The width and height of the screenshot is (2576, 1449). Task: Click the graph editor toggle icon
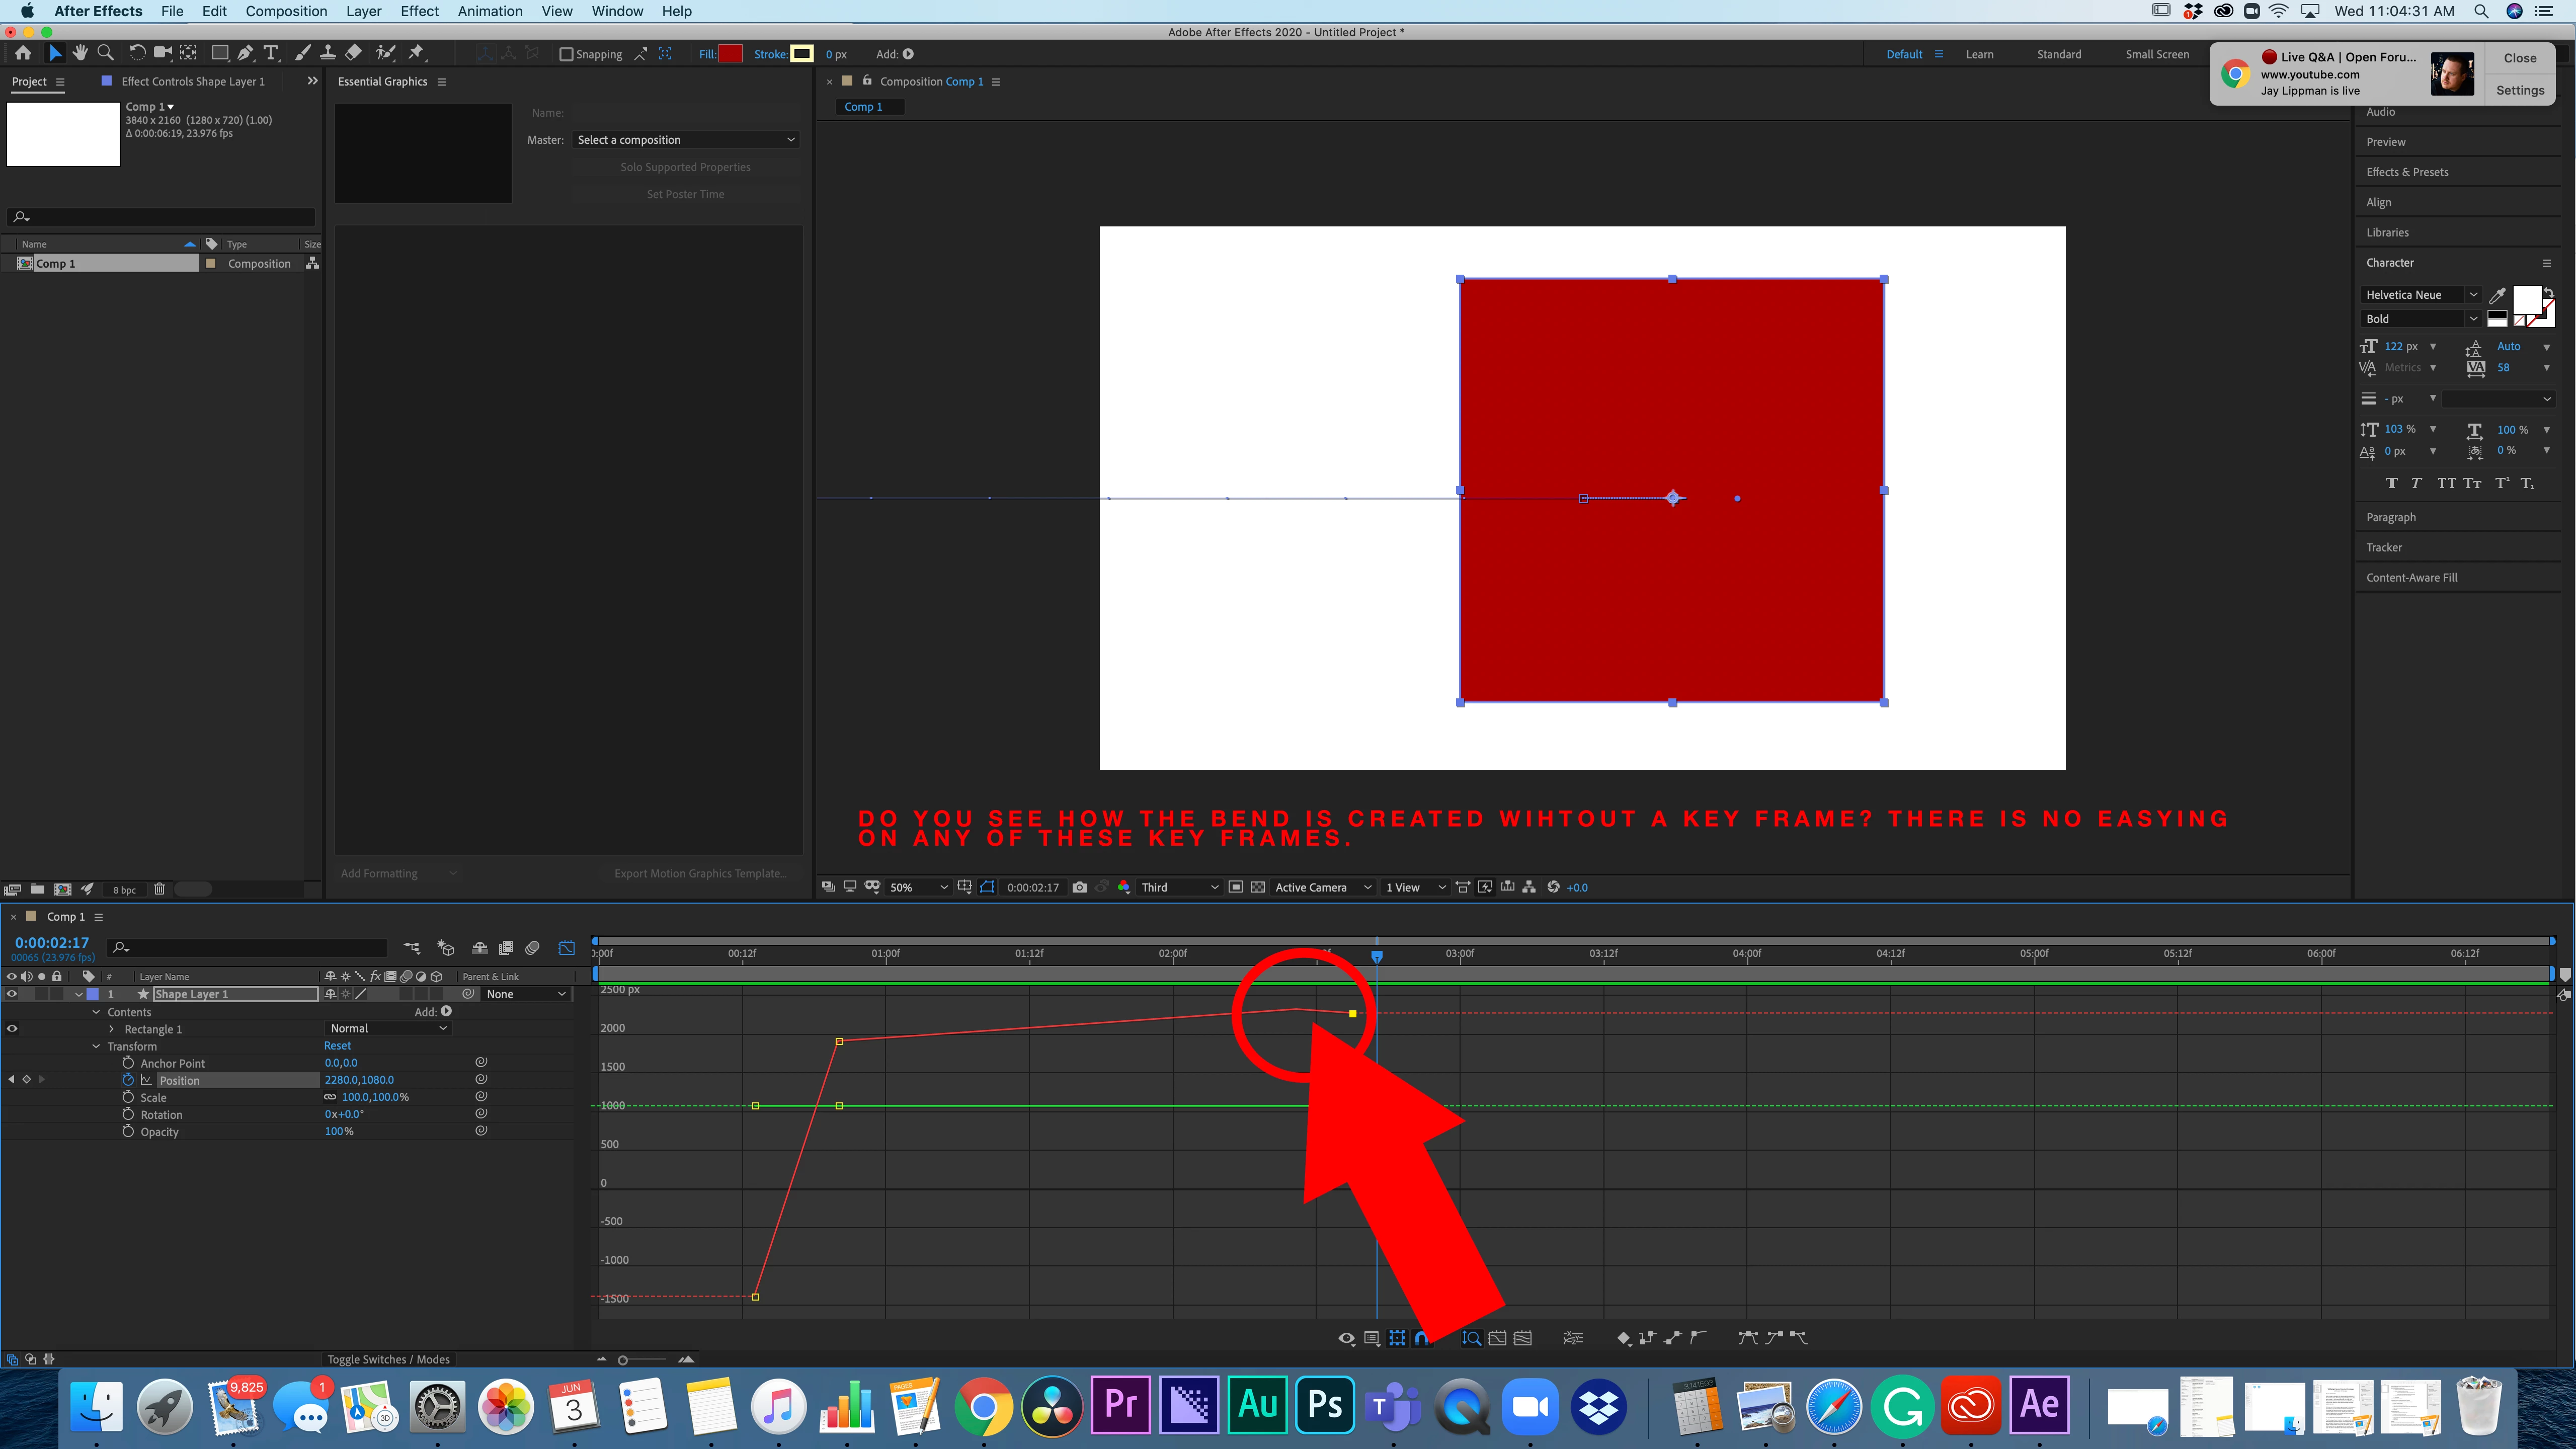pos(567,947)
